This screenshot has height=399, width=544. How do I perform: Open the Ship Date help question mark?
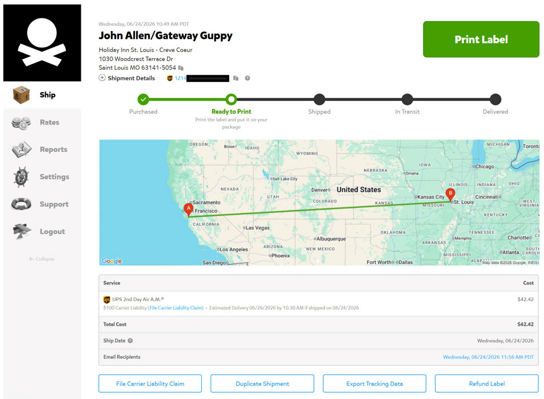pyautogui.click(x=130, y=340)
